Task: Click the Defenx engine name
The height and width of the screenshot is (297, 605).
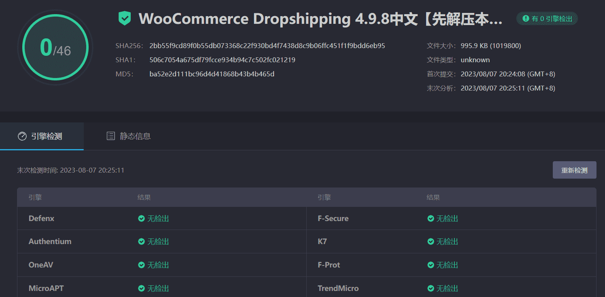Action: click(x=41, y=219)
